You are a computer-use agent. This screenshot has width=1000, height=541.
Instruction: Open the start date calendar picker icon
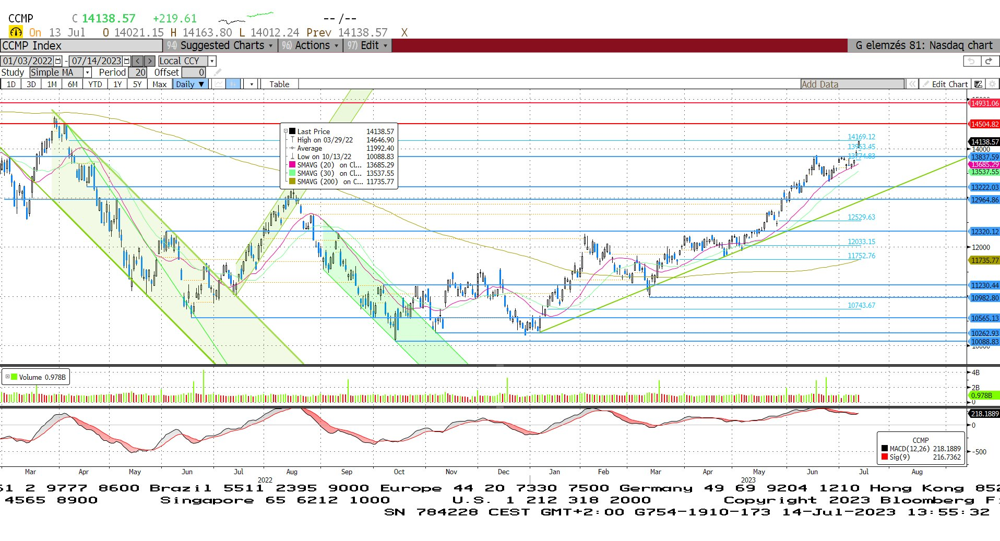pos(58,61)
